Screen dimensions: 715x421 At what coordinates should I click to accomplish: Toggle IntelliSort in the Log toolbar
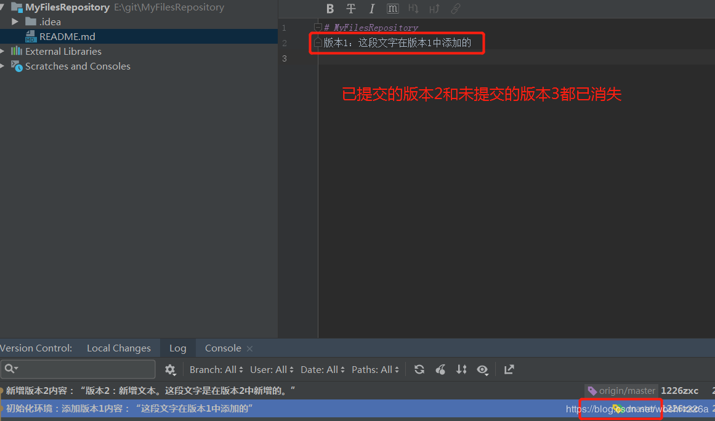461,369
